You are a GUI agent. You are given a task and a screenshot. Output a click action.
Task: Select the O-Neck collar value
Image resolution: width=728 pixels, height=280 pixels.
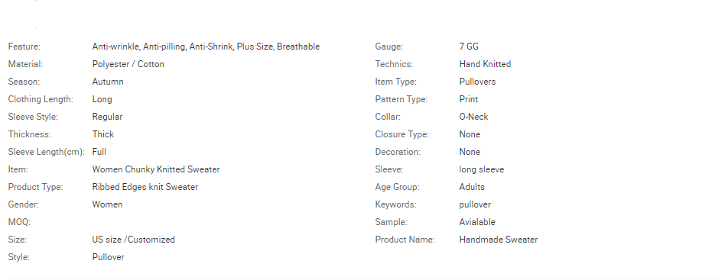coord(473,117)
